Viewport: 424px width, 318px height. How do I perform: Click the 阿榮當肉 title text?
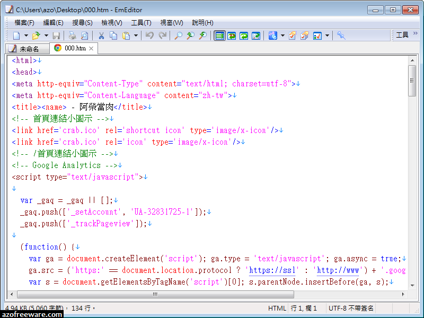tap(96, 107)
